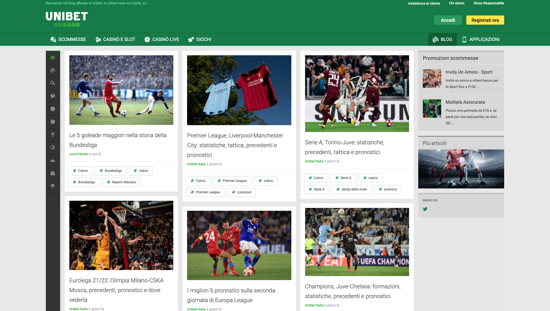Select the motorsport helmet icon in the sidebar
The width and height of the screenshot is (550, 311).
click(x=53, y=173)
